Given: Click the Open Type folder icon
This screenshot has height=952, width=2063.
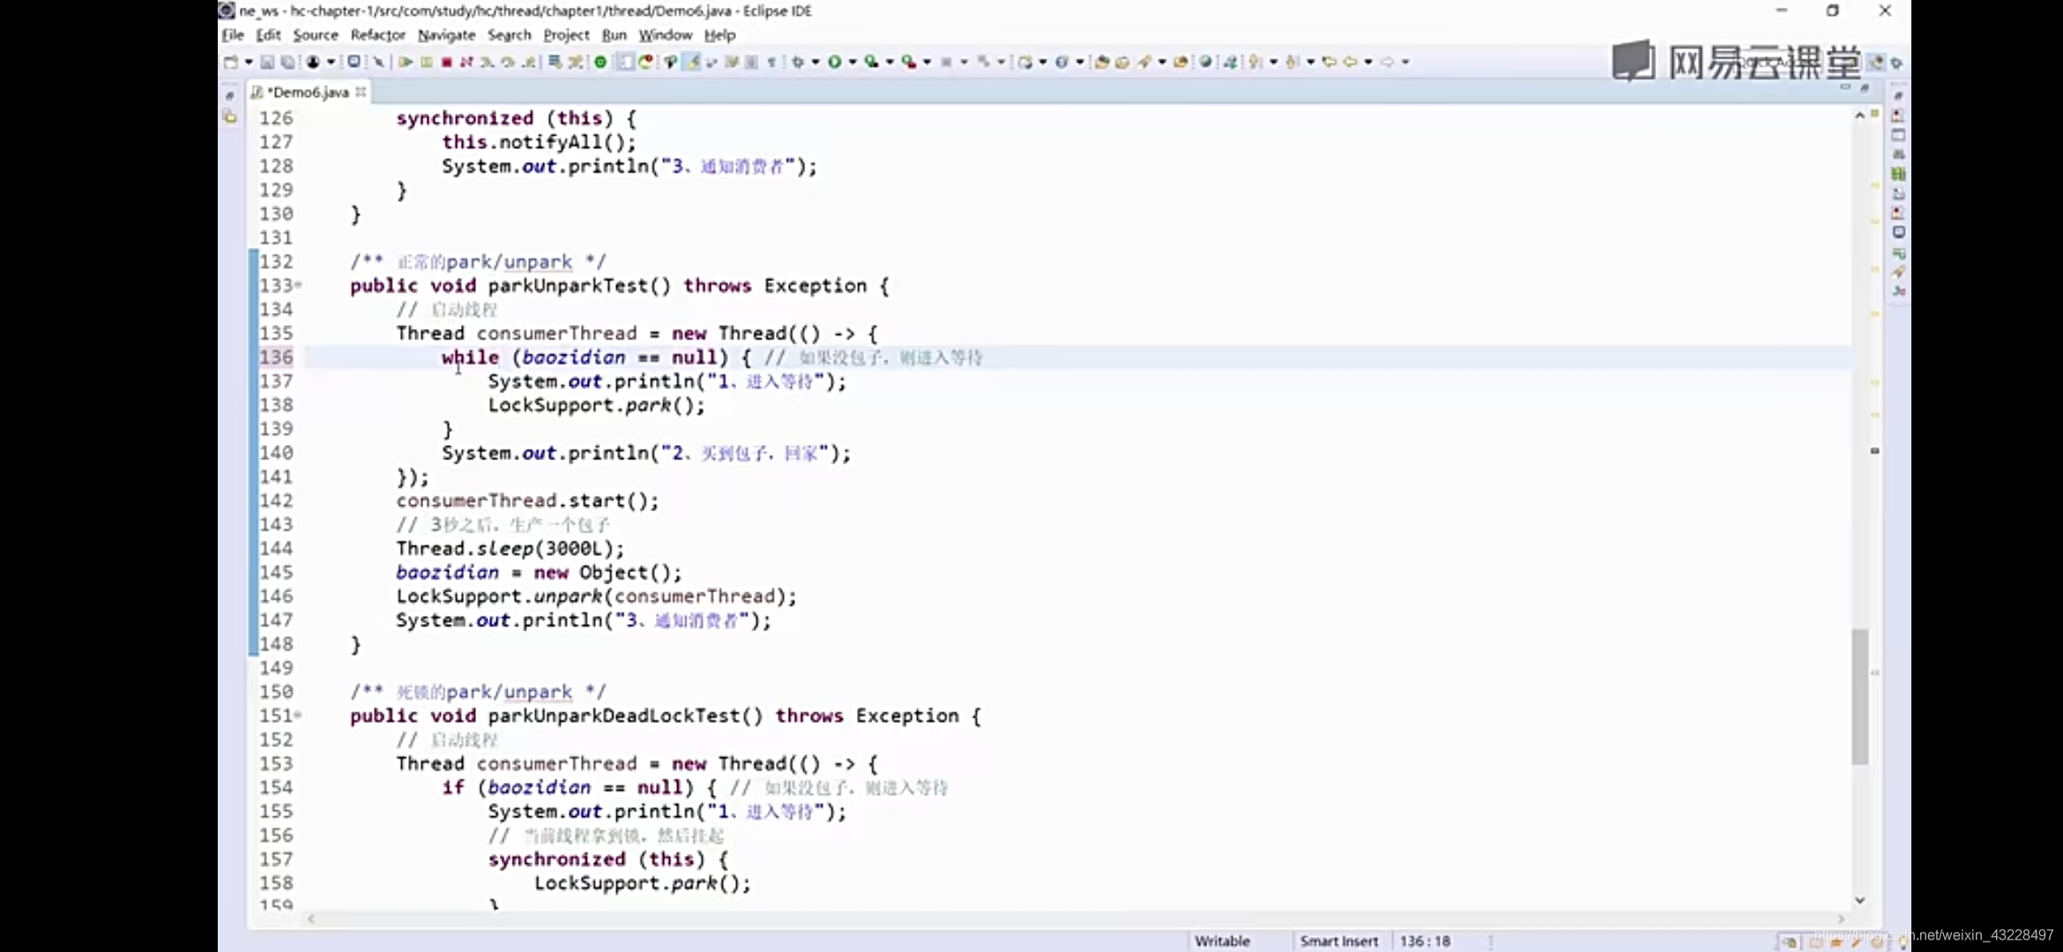Looking at the screenshot, I should (1100, 62).
